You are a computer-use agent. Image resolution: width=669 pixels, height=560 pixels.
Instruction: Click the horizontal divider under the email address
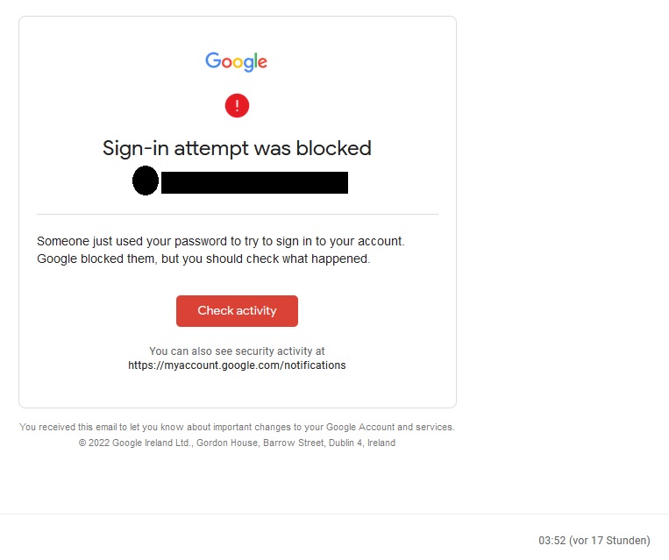tap(238, 214)
